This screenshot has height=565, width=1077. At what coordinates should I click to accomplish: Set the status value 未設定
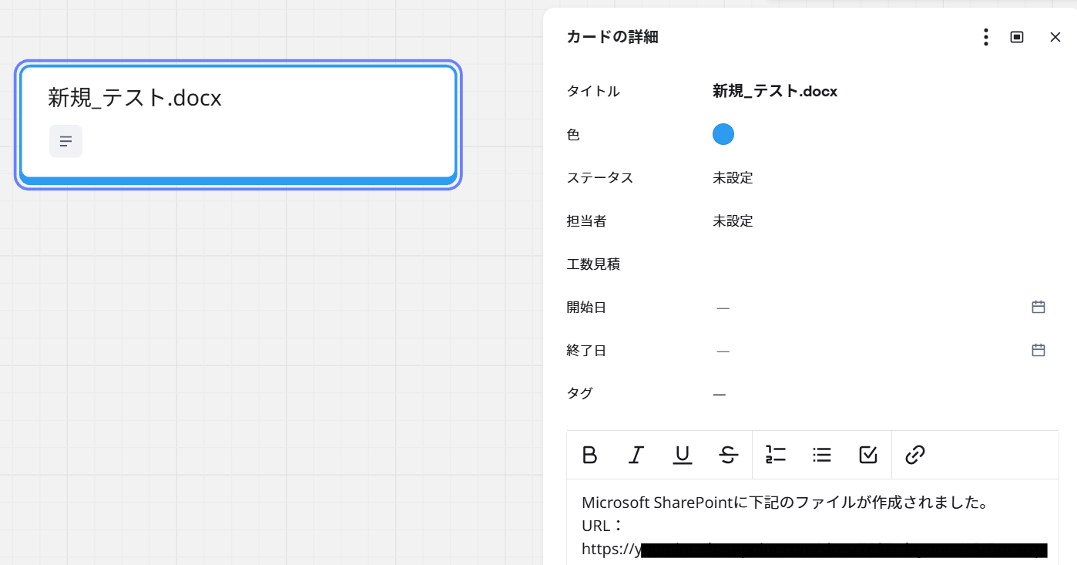click(x=733, y=178)
